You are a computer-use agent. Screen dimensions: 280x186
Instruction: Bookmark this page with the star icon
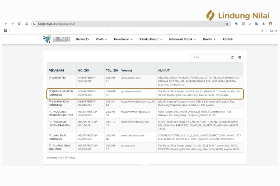(227, 23)
